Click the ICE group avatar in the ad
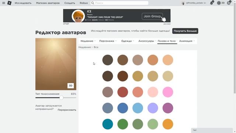 (78, 16)
